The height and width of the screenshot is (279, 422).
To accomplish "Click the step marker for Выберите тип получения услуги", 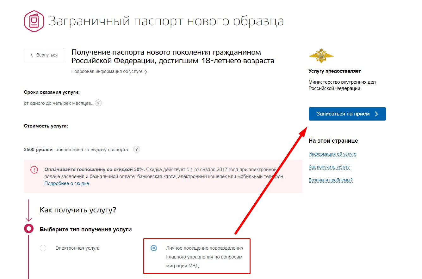I will click(29, 228).
